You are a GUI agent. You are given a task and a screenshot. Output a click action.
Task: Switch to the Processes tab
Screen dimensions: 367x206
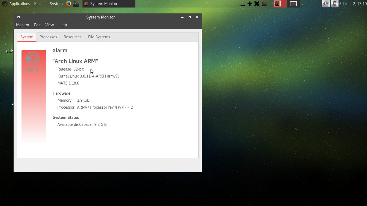coord(48,37)
